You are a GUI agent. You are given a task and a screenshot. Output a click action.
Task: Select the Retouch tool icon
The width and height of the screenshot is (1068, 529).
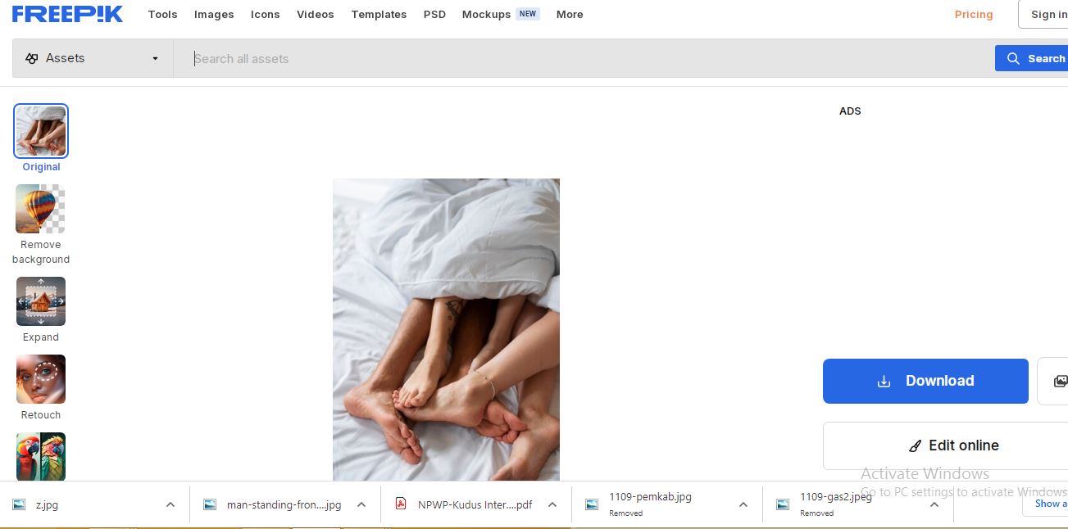click(40, 379)
